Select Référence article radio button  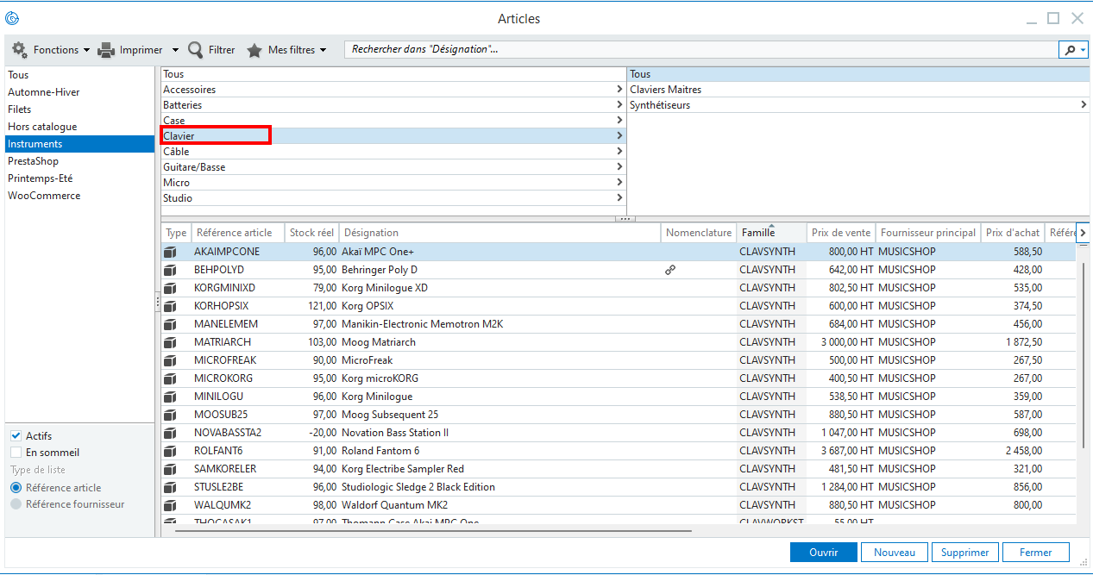coord(16,488)
